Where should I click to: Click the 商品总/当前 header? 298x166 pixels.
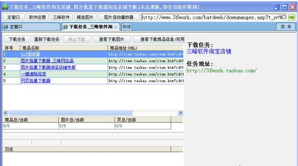[x=31, y=120]
